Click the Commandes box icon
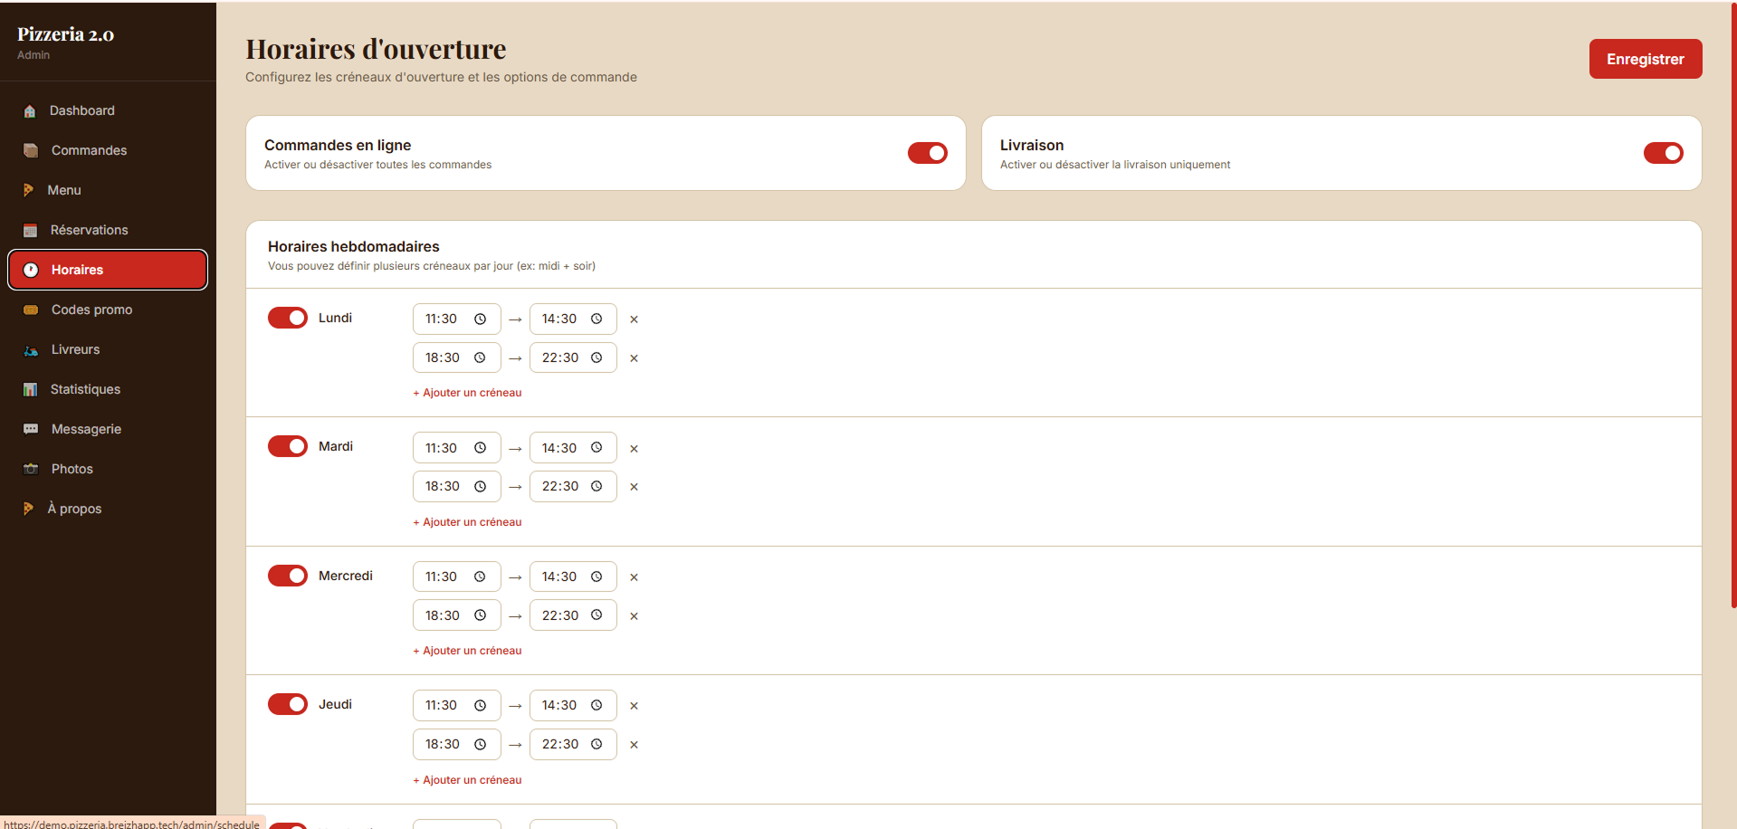This screenshot has width=1737, height=829. (31, 151)
